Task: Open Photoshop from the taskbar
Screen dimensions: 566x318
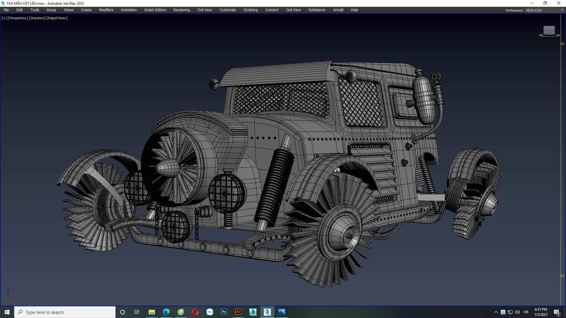Action: pos(224,312)
